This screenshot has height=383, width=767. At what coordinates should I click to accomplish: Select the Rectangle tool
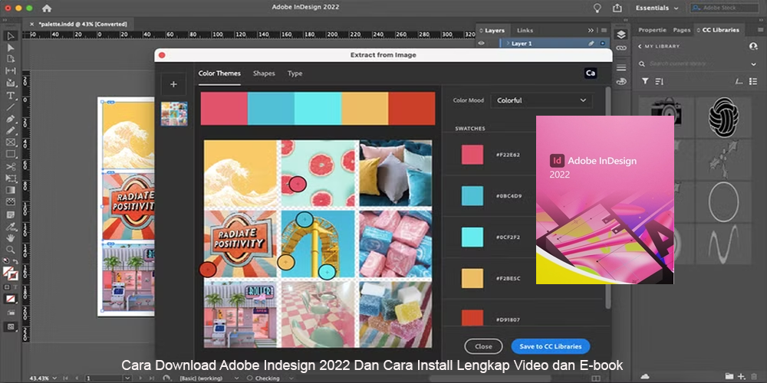click(x=10, y=154)
